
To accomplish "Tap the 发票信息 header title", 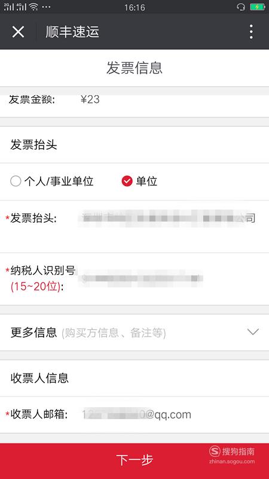I will pos(134,68).
